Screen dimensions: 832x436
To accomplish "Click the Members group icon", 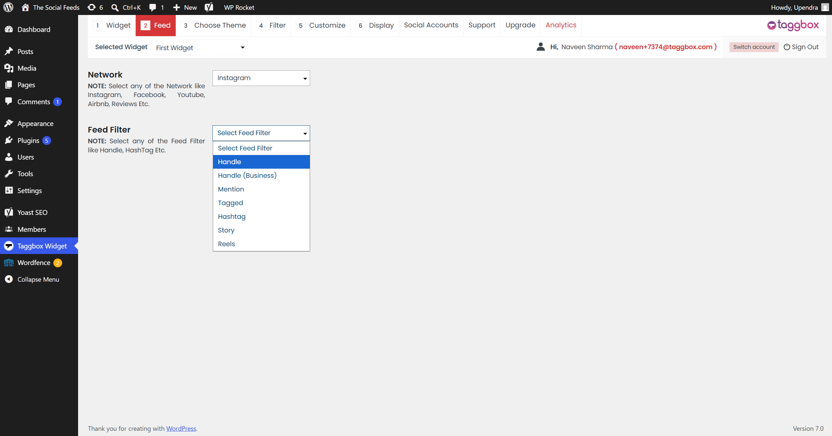I will [9, 229].
